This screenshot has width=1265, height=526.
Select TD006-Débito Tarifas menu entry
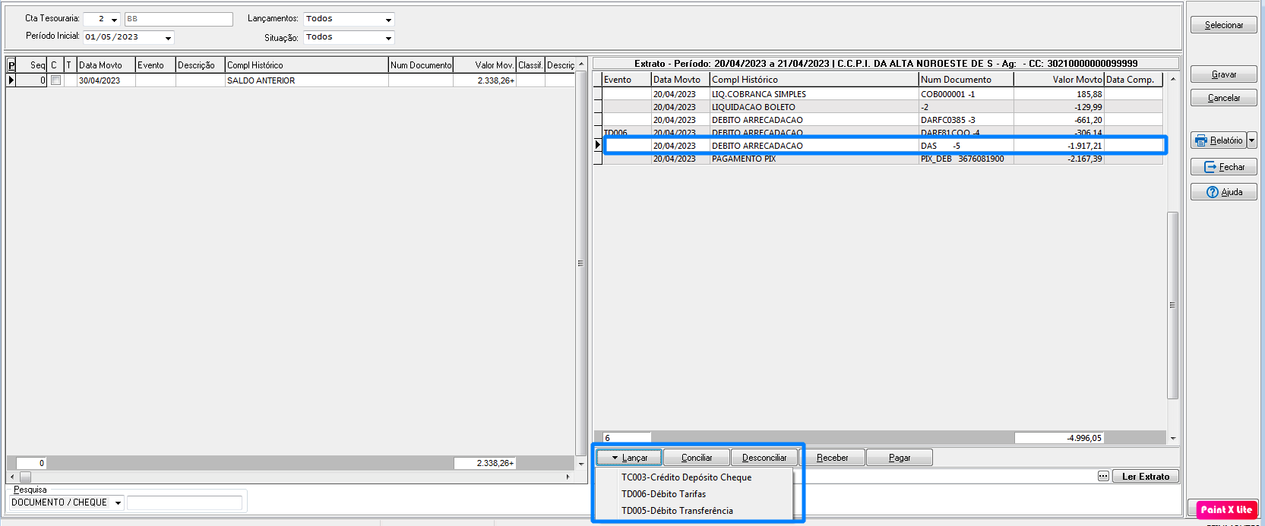click(x=663, y=494)
